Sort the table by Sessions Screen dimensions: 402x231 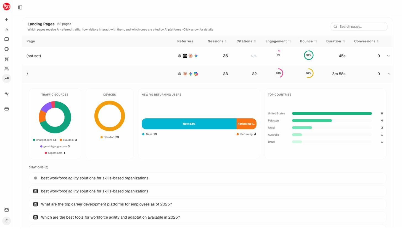point(226,41)
